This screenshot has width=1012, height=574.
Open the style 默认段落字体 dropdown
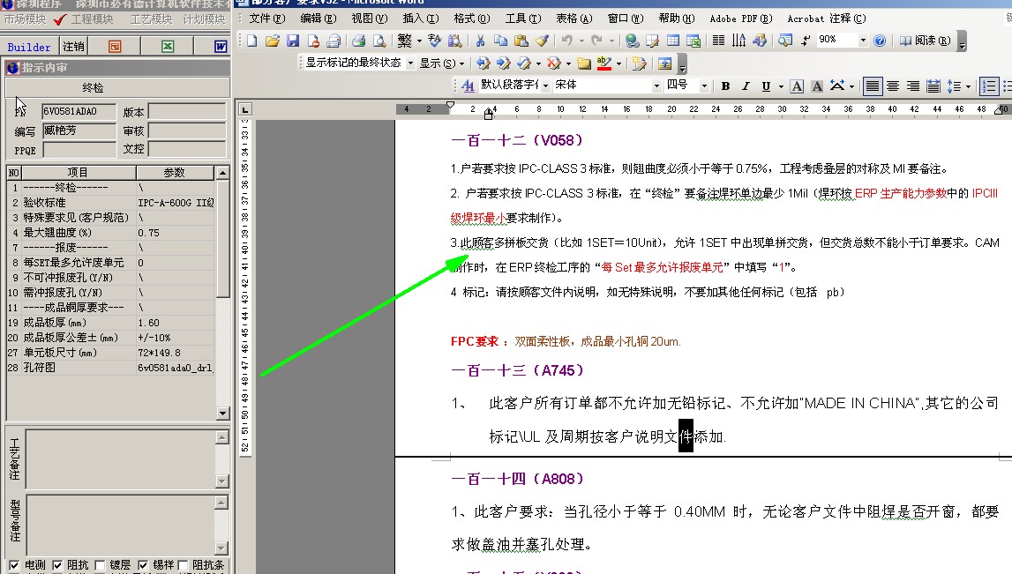pyautogui.click(x=546, y=86)
